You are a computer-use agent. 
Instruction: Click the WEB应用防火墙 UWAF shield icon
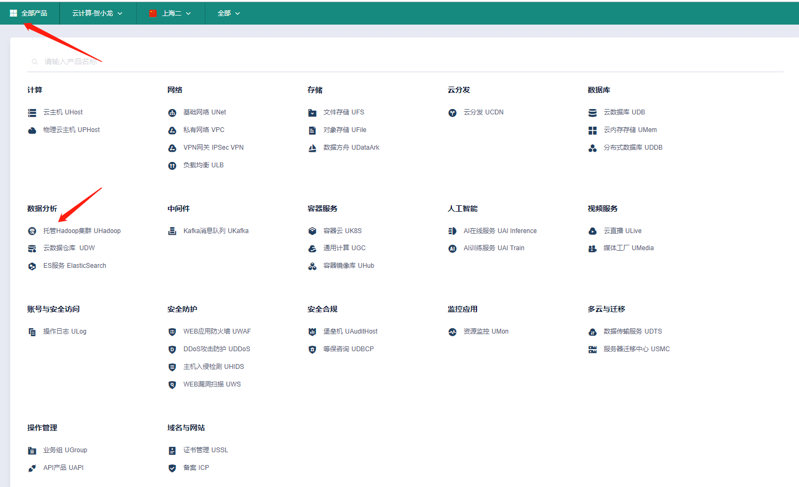[x=172, y=332]
